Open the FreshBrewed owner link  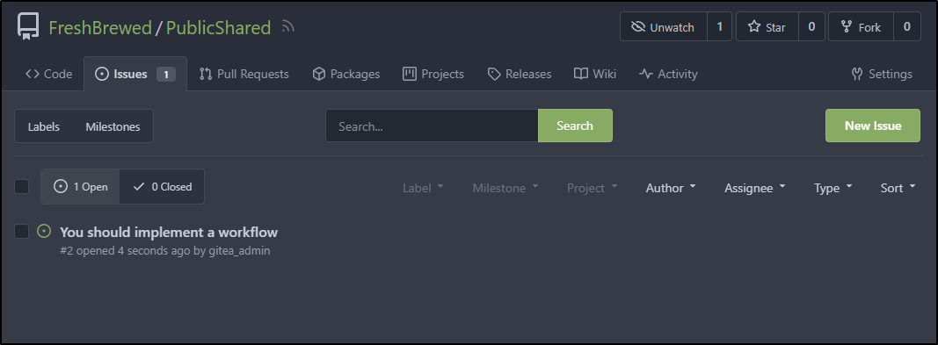(100, 27)
